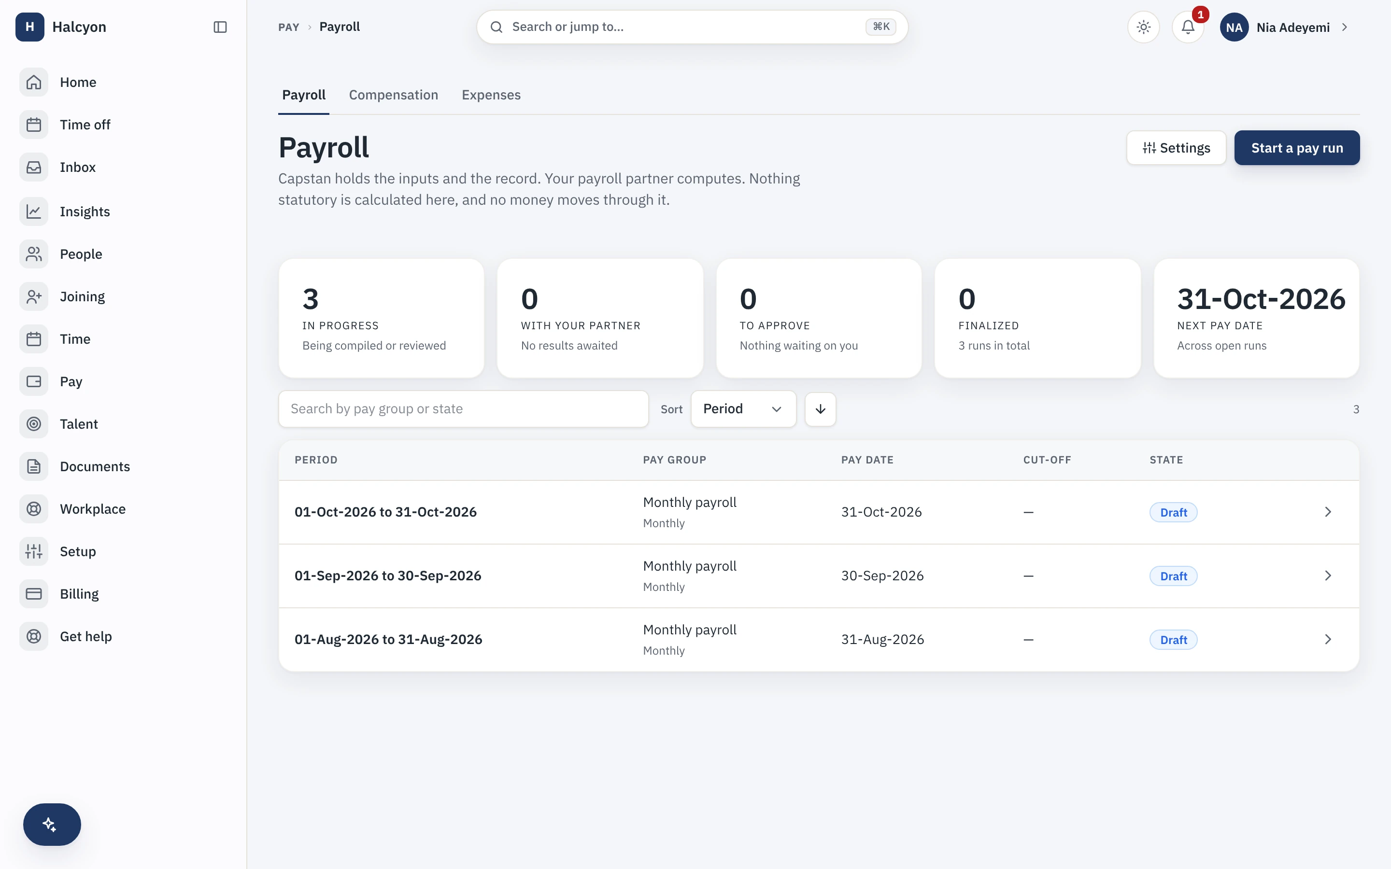1391x869 pixels.
Task: Open Setup sliders icon
Action: 34,552
